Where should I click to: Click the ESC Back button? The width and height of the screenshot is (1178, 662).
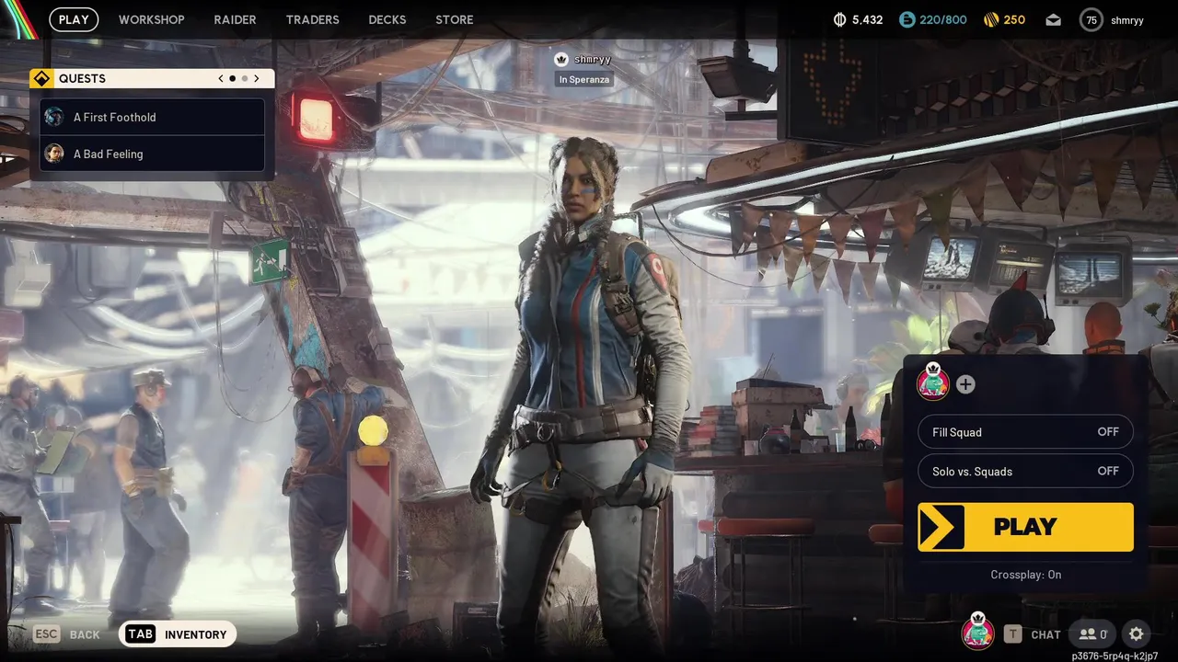[x=66, y=634]
